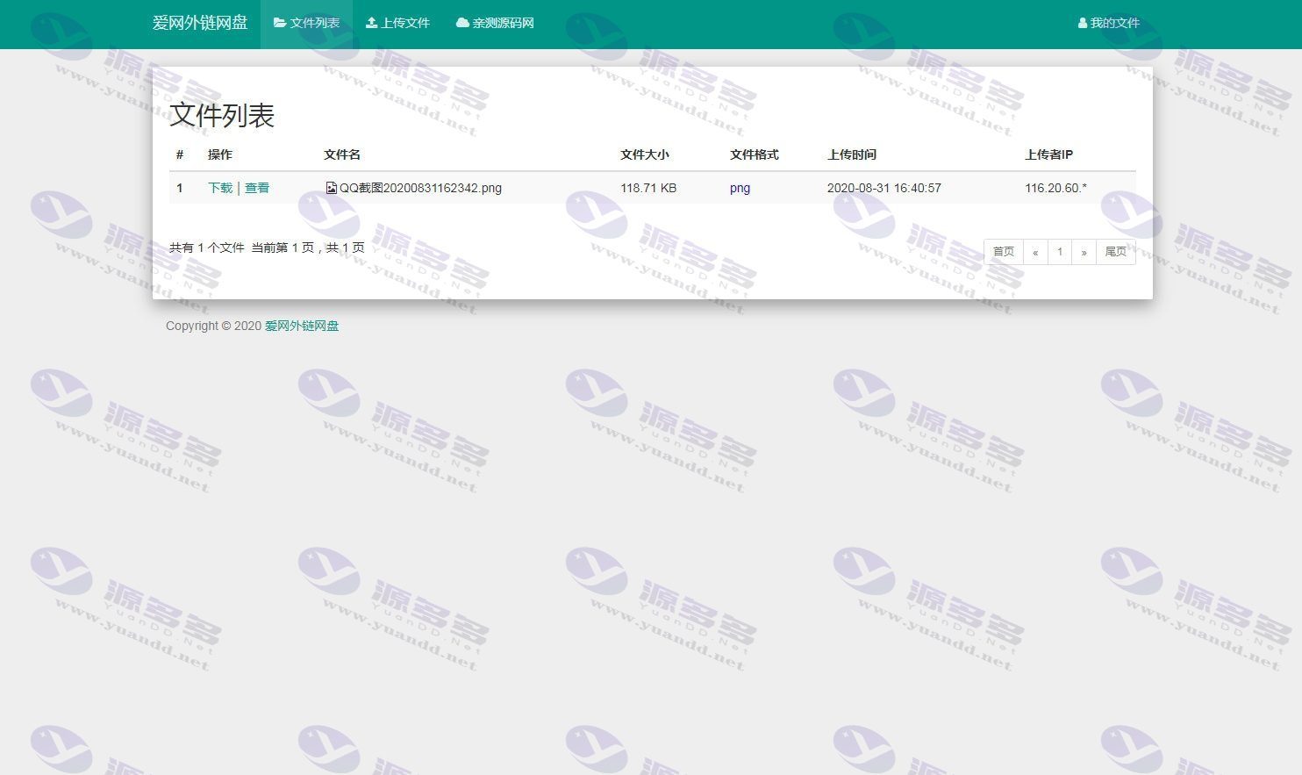The height and width of the screenshot is (775, 1302).
Task: Click the 文件大小 value 118.71 KB
Action: [648, 188]
